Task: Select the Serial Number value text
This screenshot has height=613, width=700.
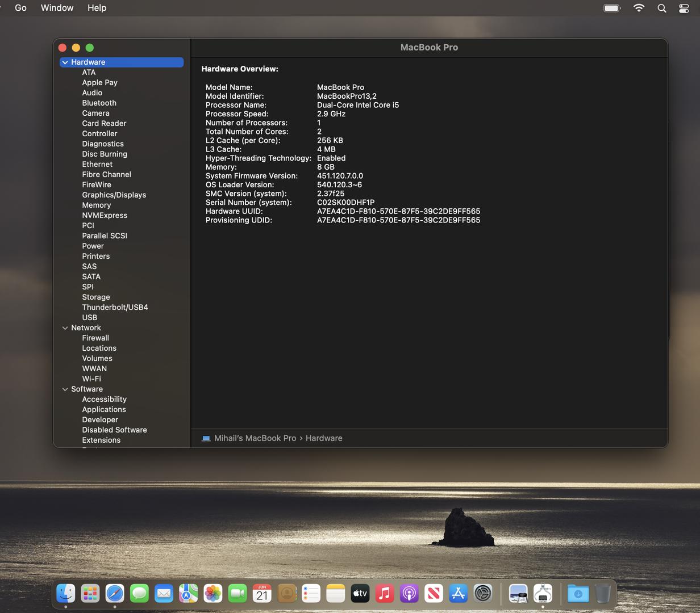Action: (345, 203)
